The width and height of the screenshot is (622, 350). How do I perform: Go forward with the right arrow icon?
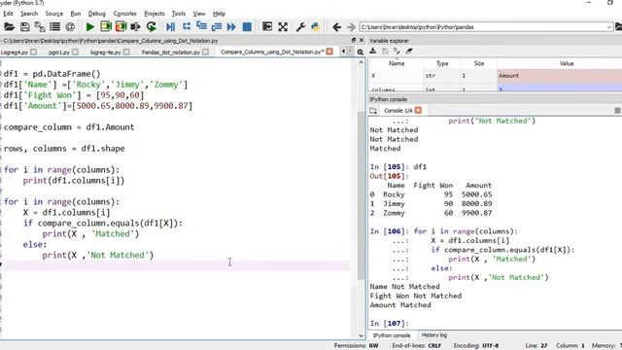[351, 27]
